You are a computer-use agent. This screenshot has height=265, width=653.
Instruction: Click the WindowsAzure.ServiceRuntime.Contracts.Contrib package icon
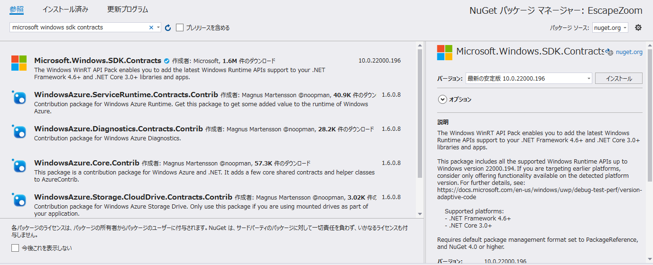point(19,97)
